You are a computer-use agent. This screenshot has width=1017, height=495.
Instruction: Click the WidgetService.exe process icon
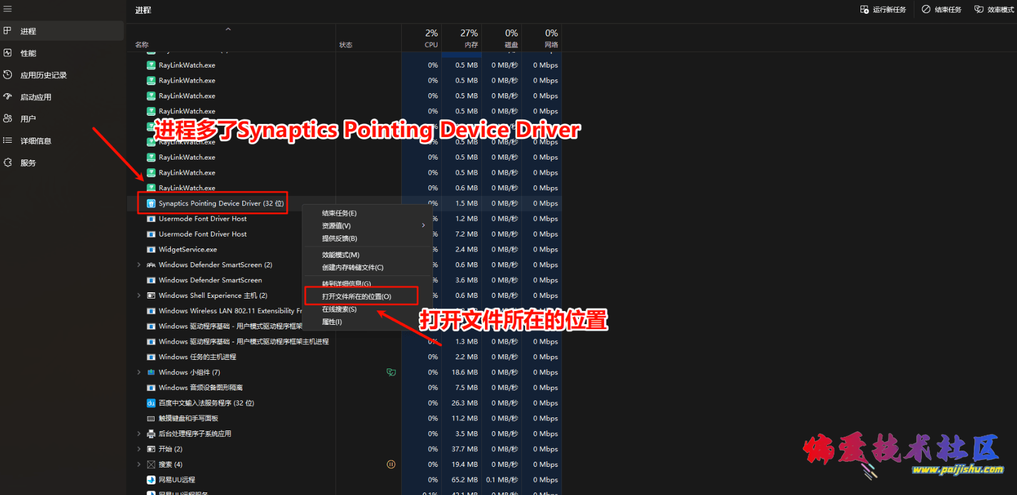tap(151, 249)
